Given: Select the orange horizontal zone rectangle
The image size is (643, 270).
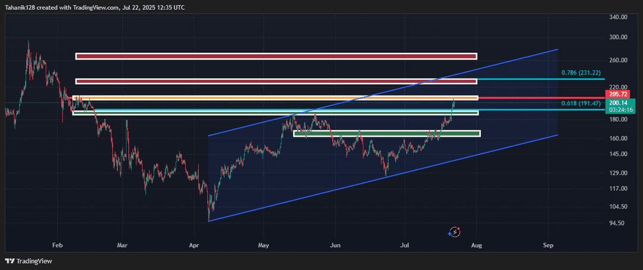Looking at the screenshot, I should coord(276,98).
